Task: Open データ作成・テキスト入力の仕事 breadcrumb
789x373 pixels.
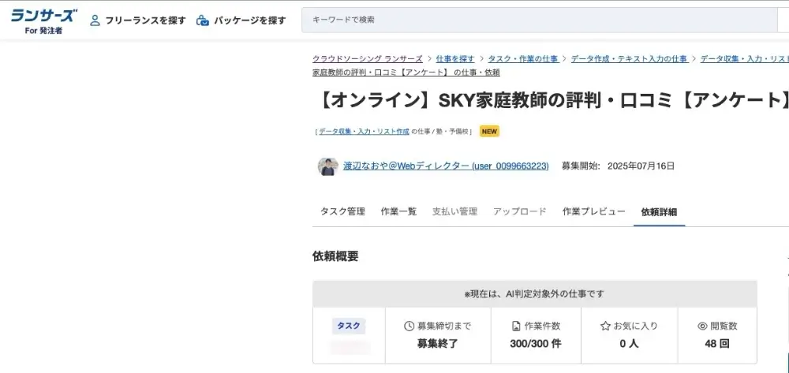Action: pyautogui.click(x=630, y=59)
